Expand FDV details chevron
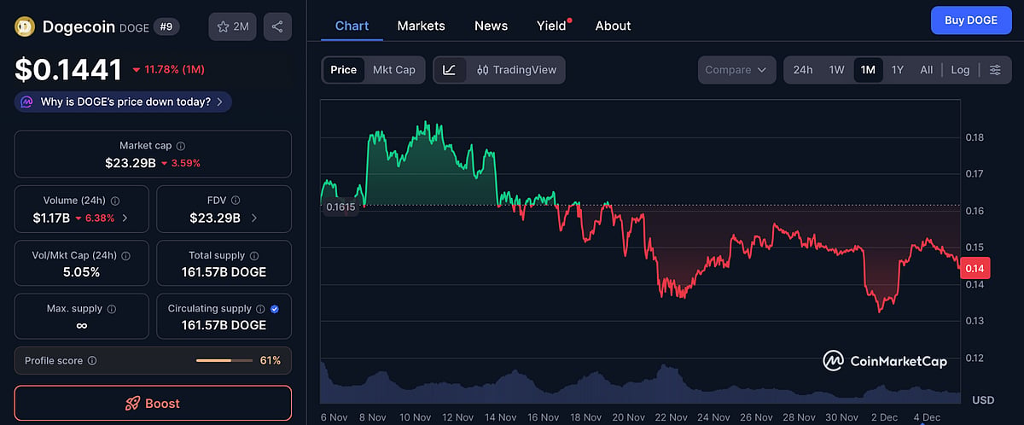The image size is (1024, 425). click(253, 218)
